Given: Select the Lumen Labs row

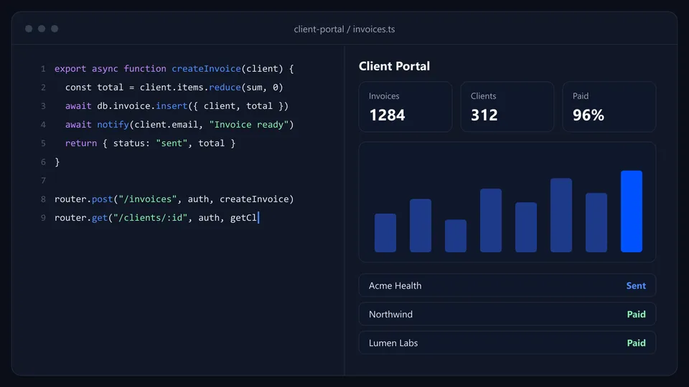Looking at the screenshot, I should (507, 343).
